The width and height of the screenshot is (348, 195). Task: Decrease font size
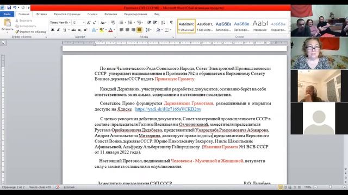(x=94, y=23)
